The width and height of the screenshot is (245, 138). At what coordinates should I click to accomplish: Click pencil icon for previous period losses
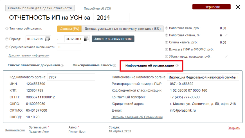pos(226,56)
